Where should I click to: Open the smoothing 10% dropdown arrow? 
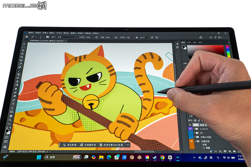[133, 37]
